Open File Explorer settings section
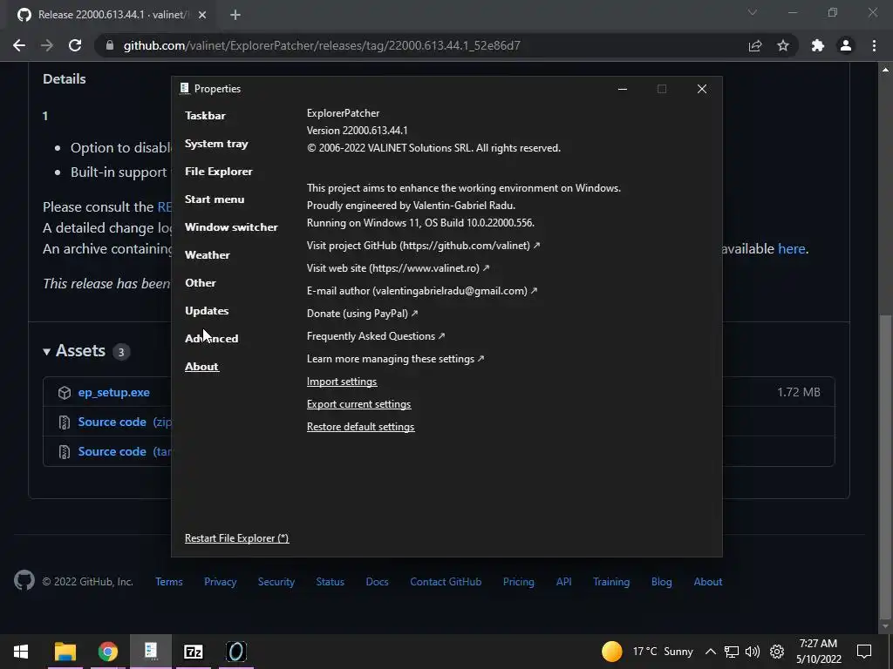 tap(219, 172)
